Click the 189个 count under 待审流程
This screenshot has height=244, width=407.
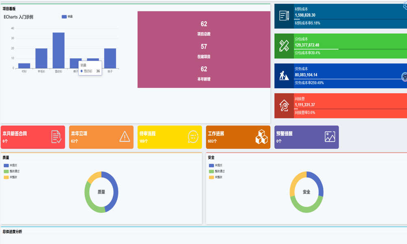pyautogui.click(x=144, y=142)
